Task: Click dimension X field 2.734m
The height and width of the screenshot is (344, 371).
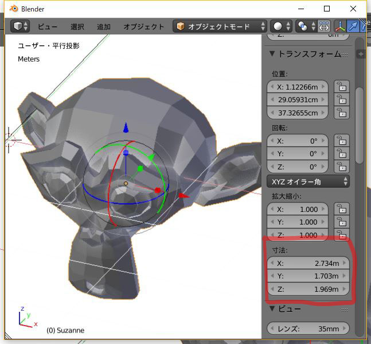Action: 308,263
